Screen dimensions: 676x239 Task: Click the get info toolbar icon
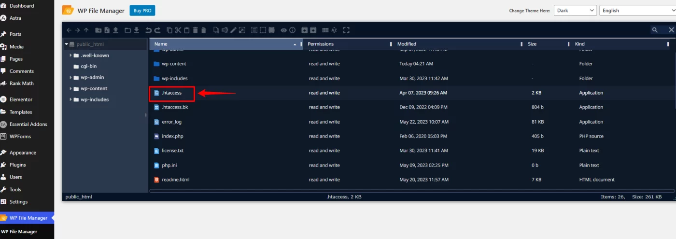(292, 30)
